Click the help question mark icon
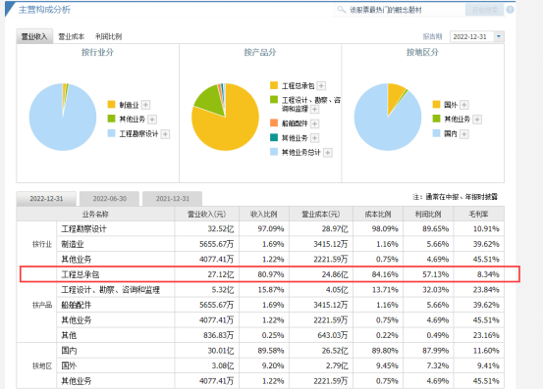Viewport: 544px width, 389px height. 510,10
